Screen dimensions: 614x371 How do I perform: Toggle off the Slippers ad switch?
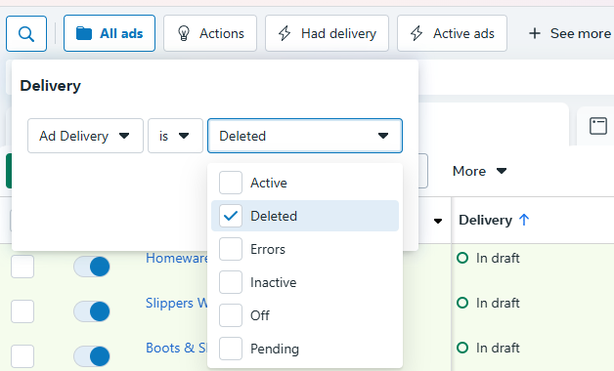[92, 311]
